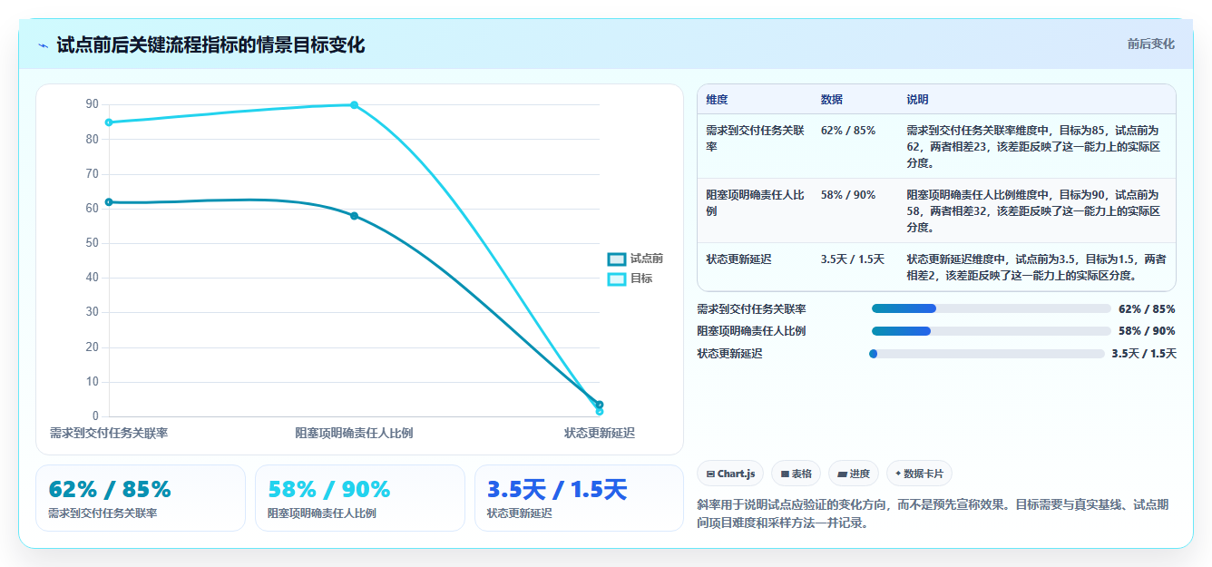Select the 表格 tag chip
Viewport: 1212px width, 567px height.
click(x=796, y=474)
